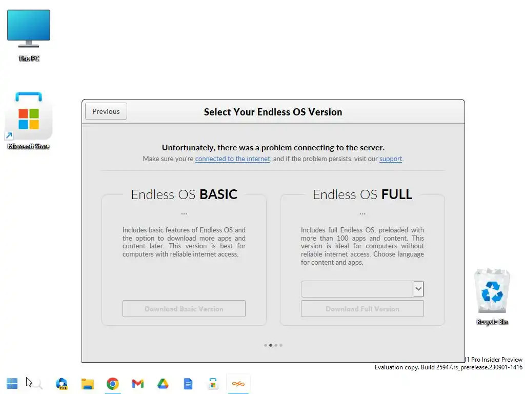The image size is (525, 394).
Task: Select Endless installer taskbar icon
Action: 238,384
